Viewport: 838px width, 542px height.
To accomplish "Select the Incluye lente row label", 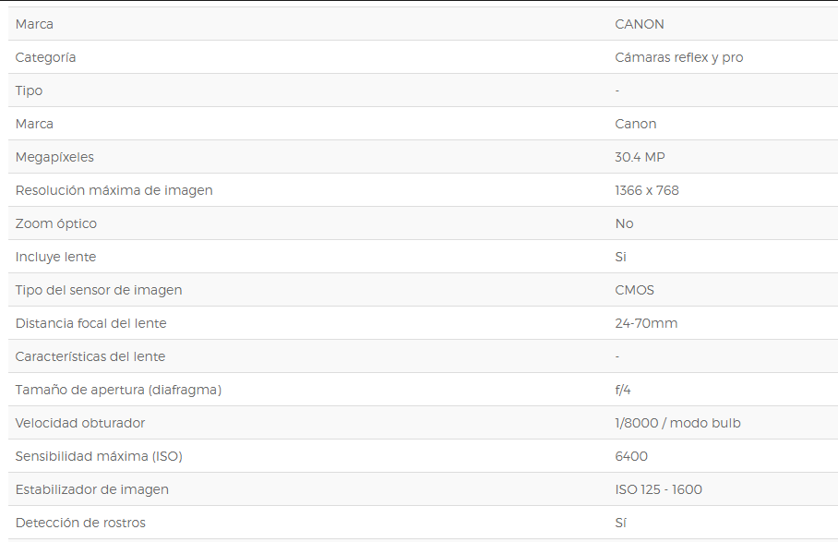I will tap(55, 257).
